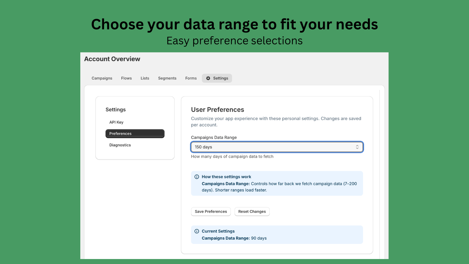Open the Lists tab

(145, 78)
